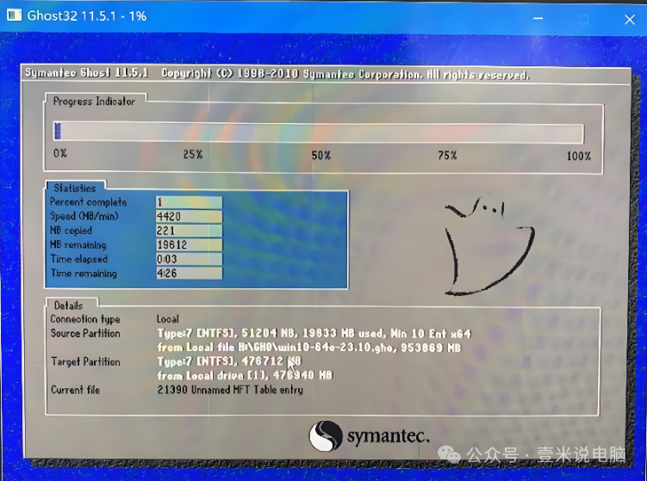Click the Symantec wordmark text
This screenshot has height=481, width=647.
[x=388, y=436]
